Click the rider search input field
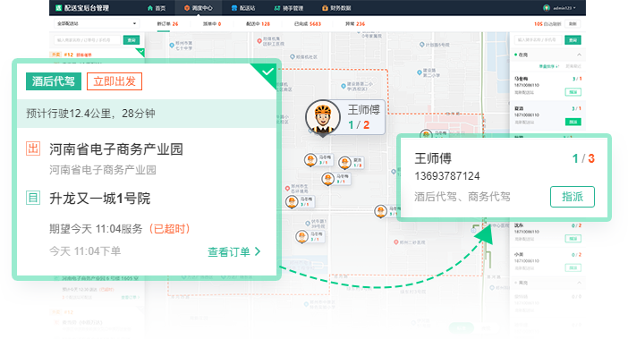 point(538,40)
